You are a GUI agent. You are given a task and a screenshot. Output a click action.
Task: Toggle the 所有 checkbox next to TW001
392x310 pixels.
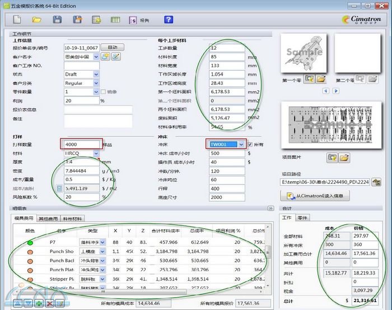(250, 145)
